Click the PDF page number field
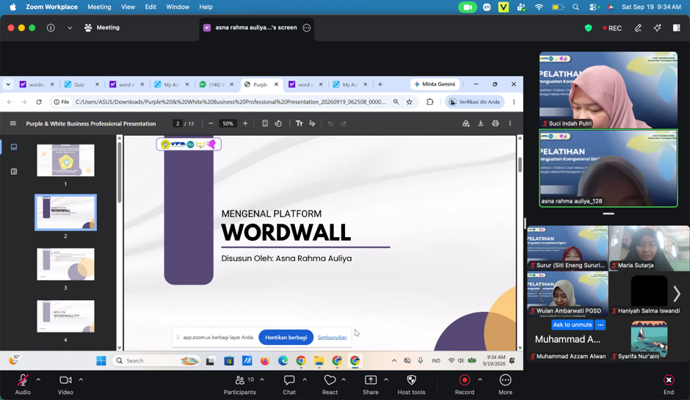The height and width of the screenshot is (400, 690). [178, 123]
